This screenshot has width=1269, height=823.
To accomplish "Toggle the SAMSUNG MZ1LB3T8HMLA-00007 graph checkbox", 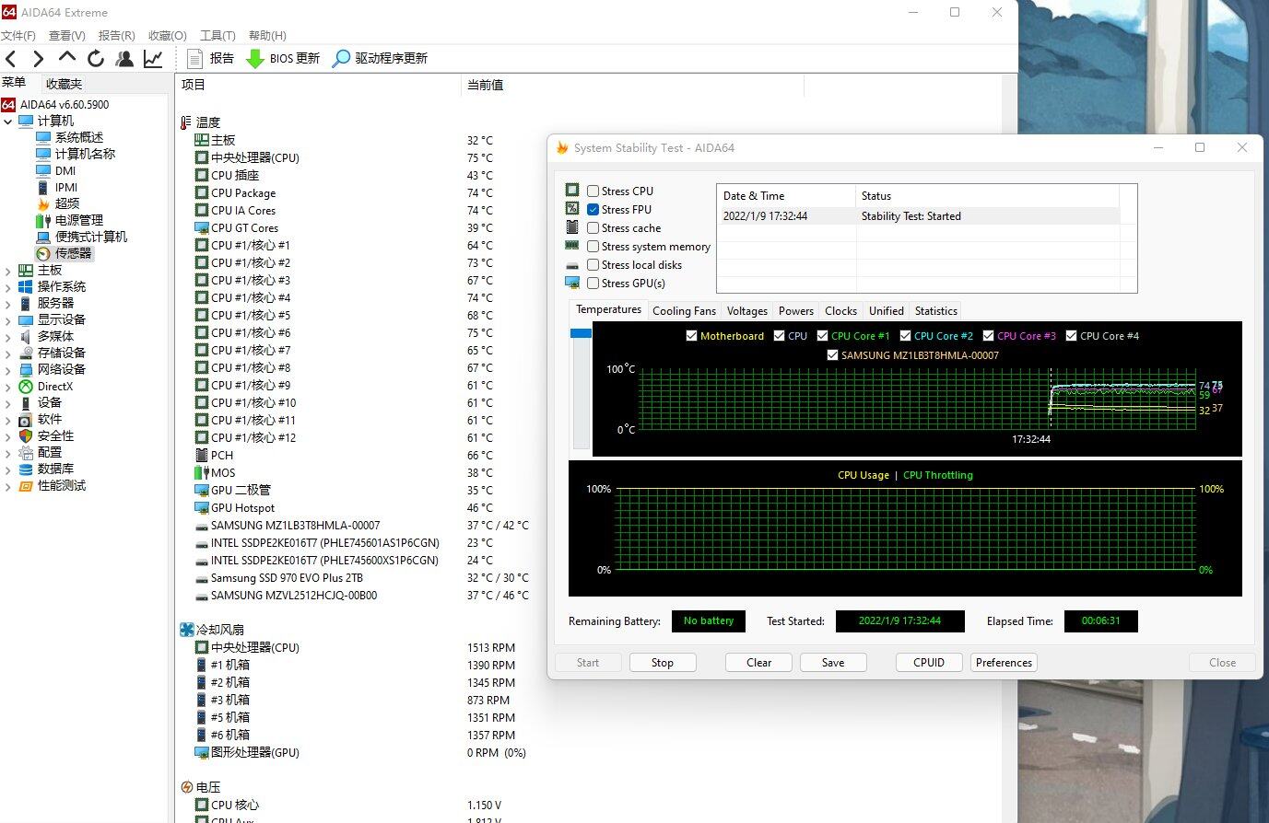I will coord(832,355).
